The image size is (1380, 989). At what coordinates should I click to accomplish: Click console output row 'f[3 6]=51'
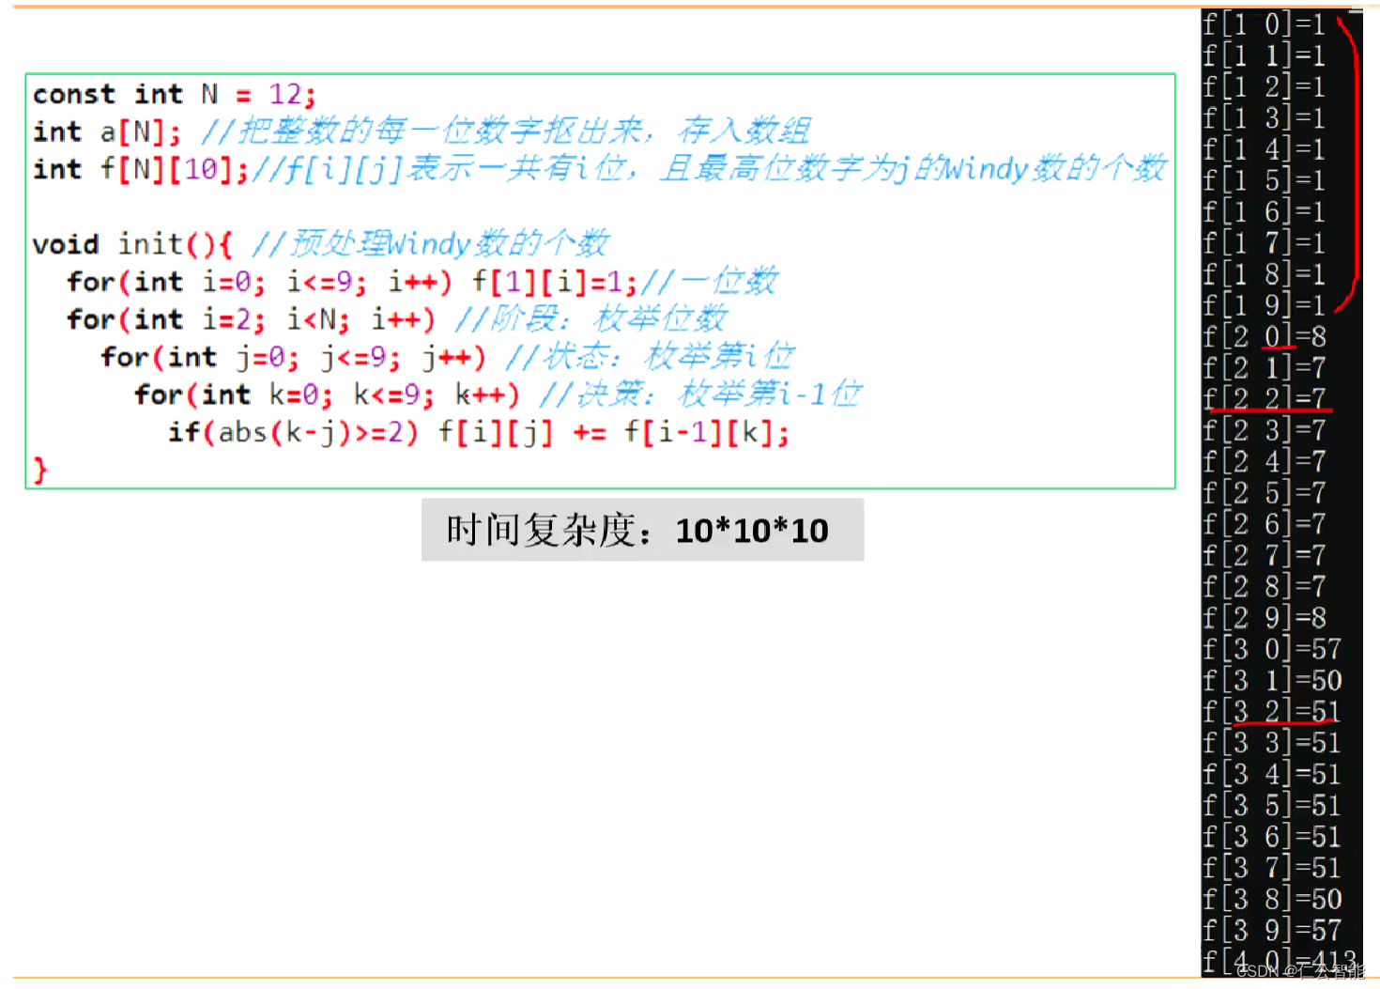click(1272, 837)
